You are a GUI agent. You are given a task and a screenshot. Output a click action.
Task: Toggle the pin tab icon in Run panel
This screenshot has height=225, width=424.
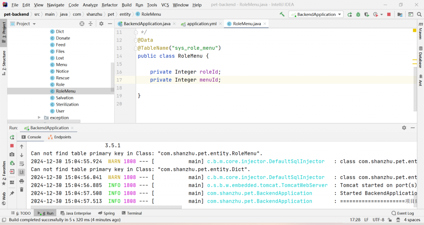click(12, 194)
